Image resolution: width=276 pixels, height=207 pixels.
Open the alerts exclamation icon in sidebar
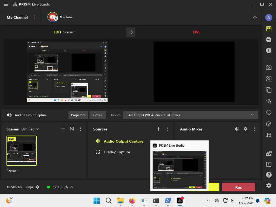click(x=268, y=50)
